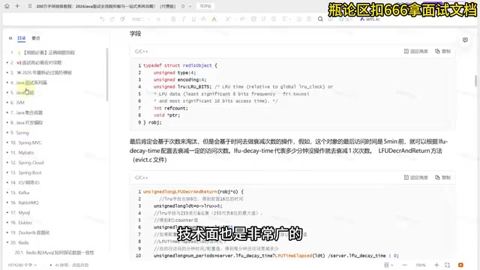Toggle underline formatting

pos(193,19)
